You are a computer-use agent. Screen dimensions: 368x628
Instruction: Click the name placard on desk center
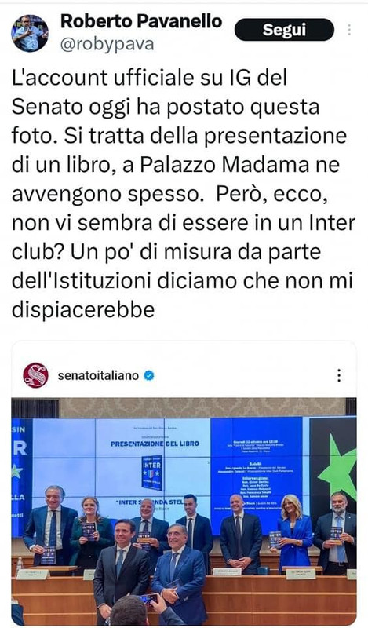coord(226,571)
